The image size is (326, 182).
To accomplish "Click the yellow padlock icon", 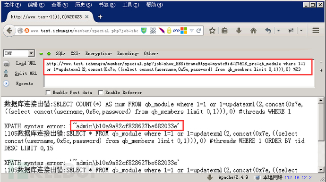I will click(169, 31).
